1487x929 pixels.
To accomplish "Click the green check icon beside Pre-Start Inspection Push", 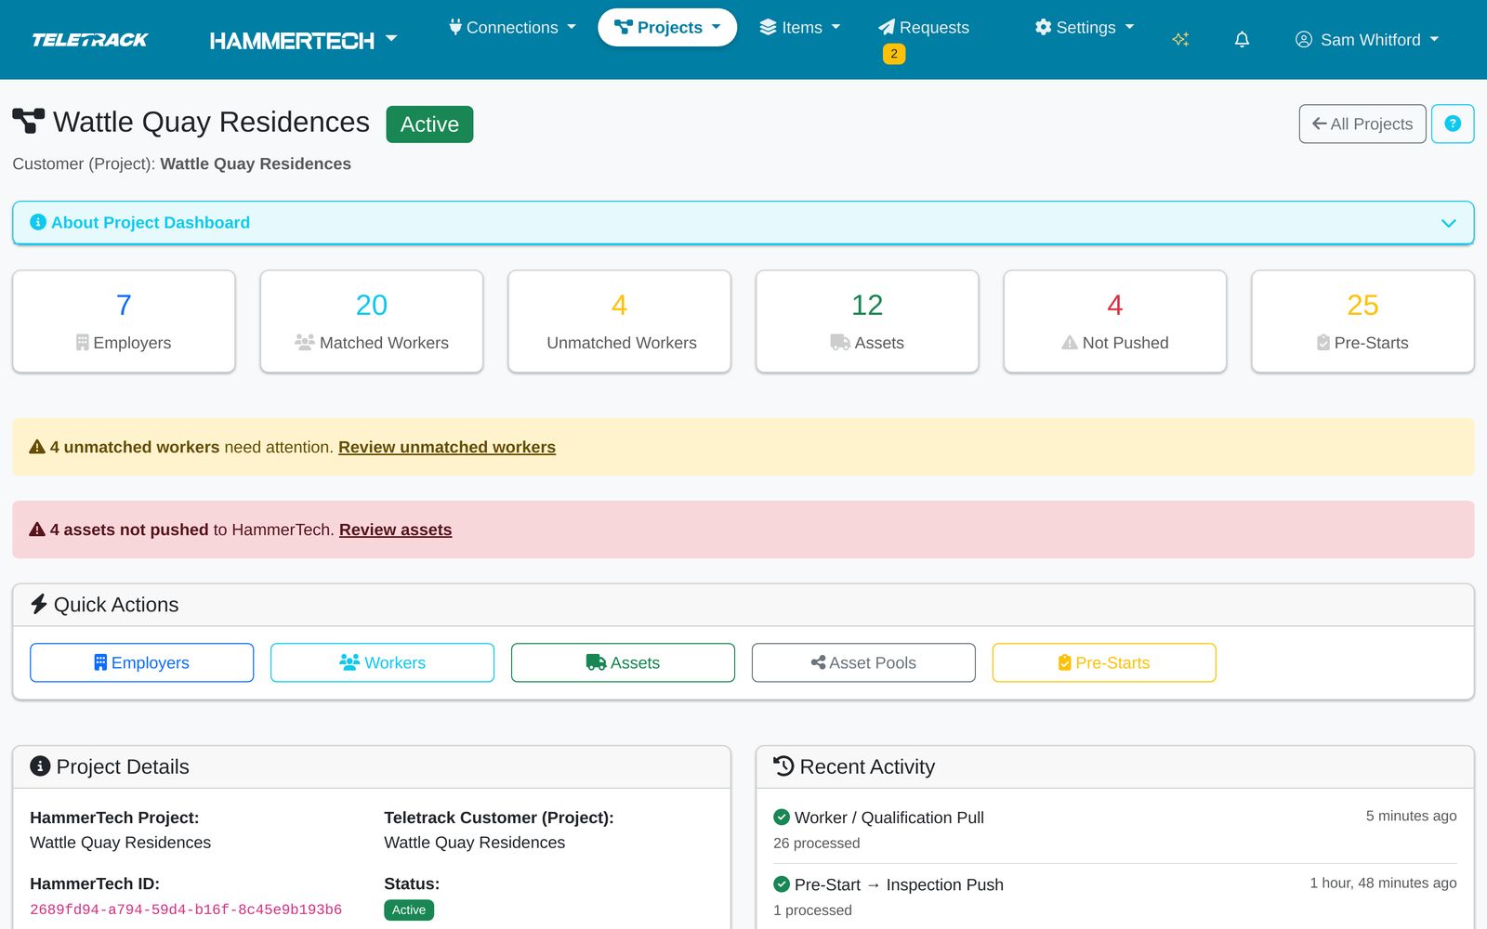I will [782, 883].
